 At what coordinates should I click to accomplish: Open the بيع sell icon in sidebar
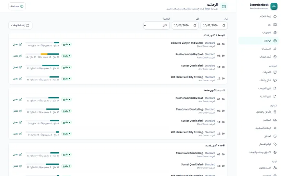point(275,25)
